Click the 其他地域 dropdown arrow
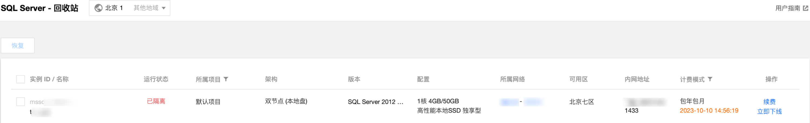The height and width of the screenshot is (123, 810). [x=163, y=8]
